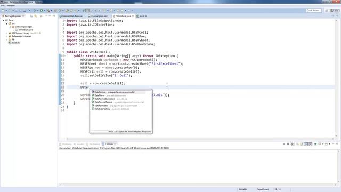Image resolution: width=341 pixels, height=192 pixels.
Task: Expand the WriteExcel.java tree node
Action: point(13,30)
